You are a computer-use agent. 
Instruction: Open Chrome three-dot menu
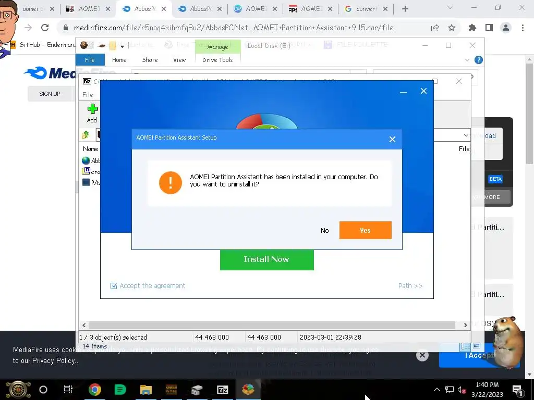523,28
